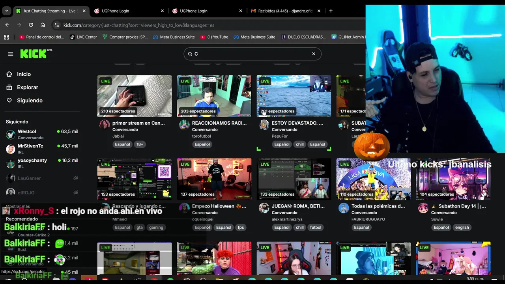
Task: Select the english tag under Suwie
Action: click(462, 228)
